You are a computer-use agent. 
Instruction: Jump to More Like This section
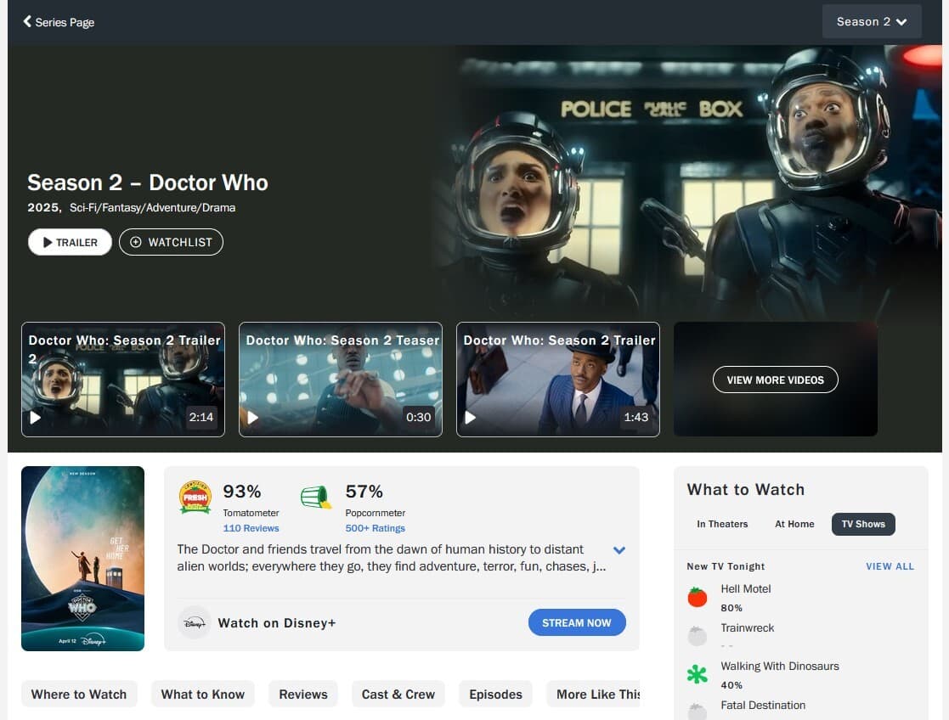594,694
